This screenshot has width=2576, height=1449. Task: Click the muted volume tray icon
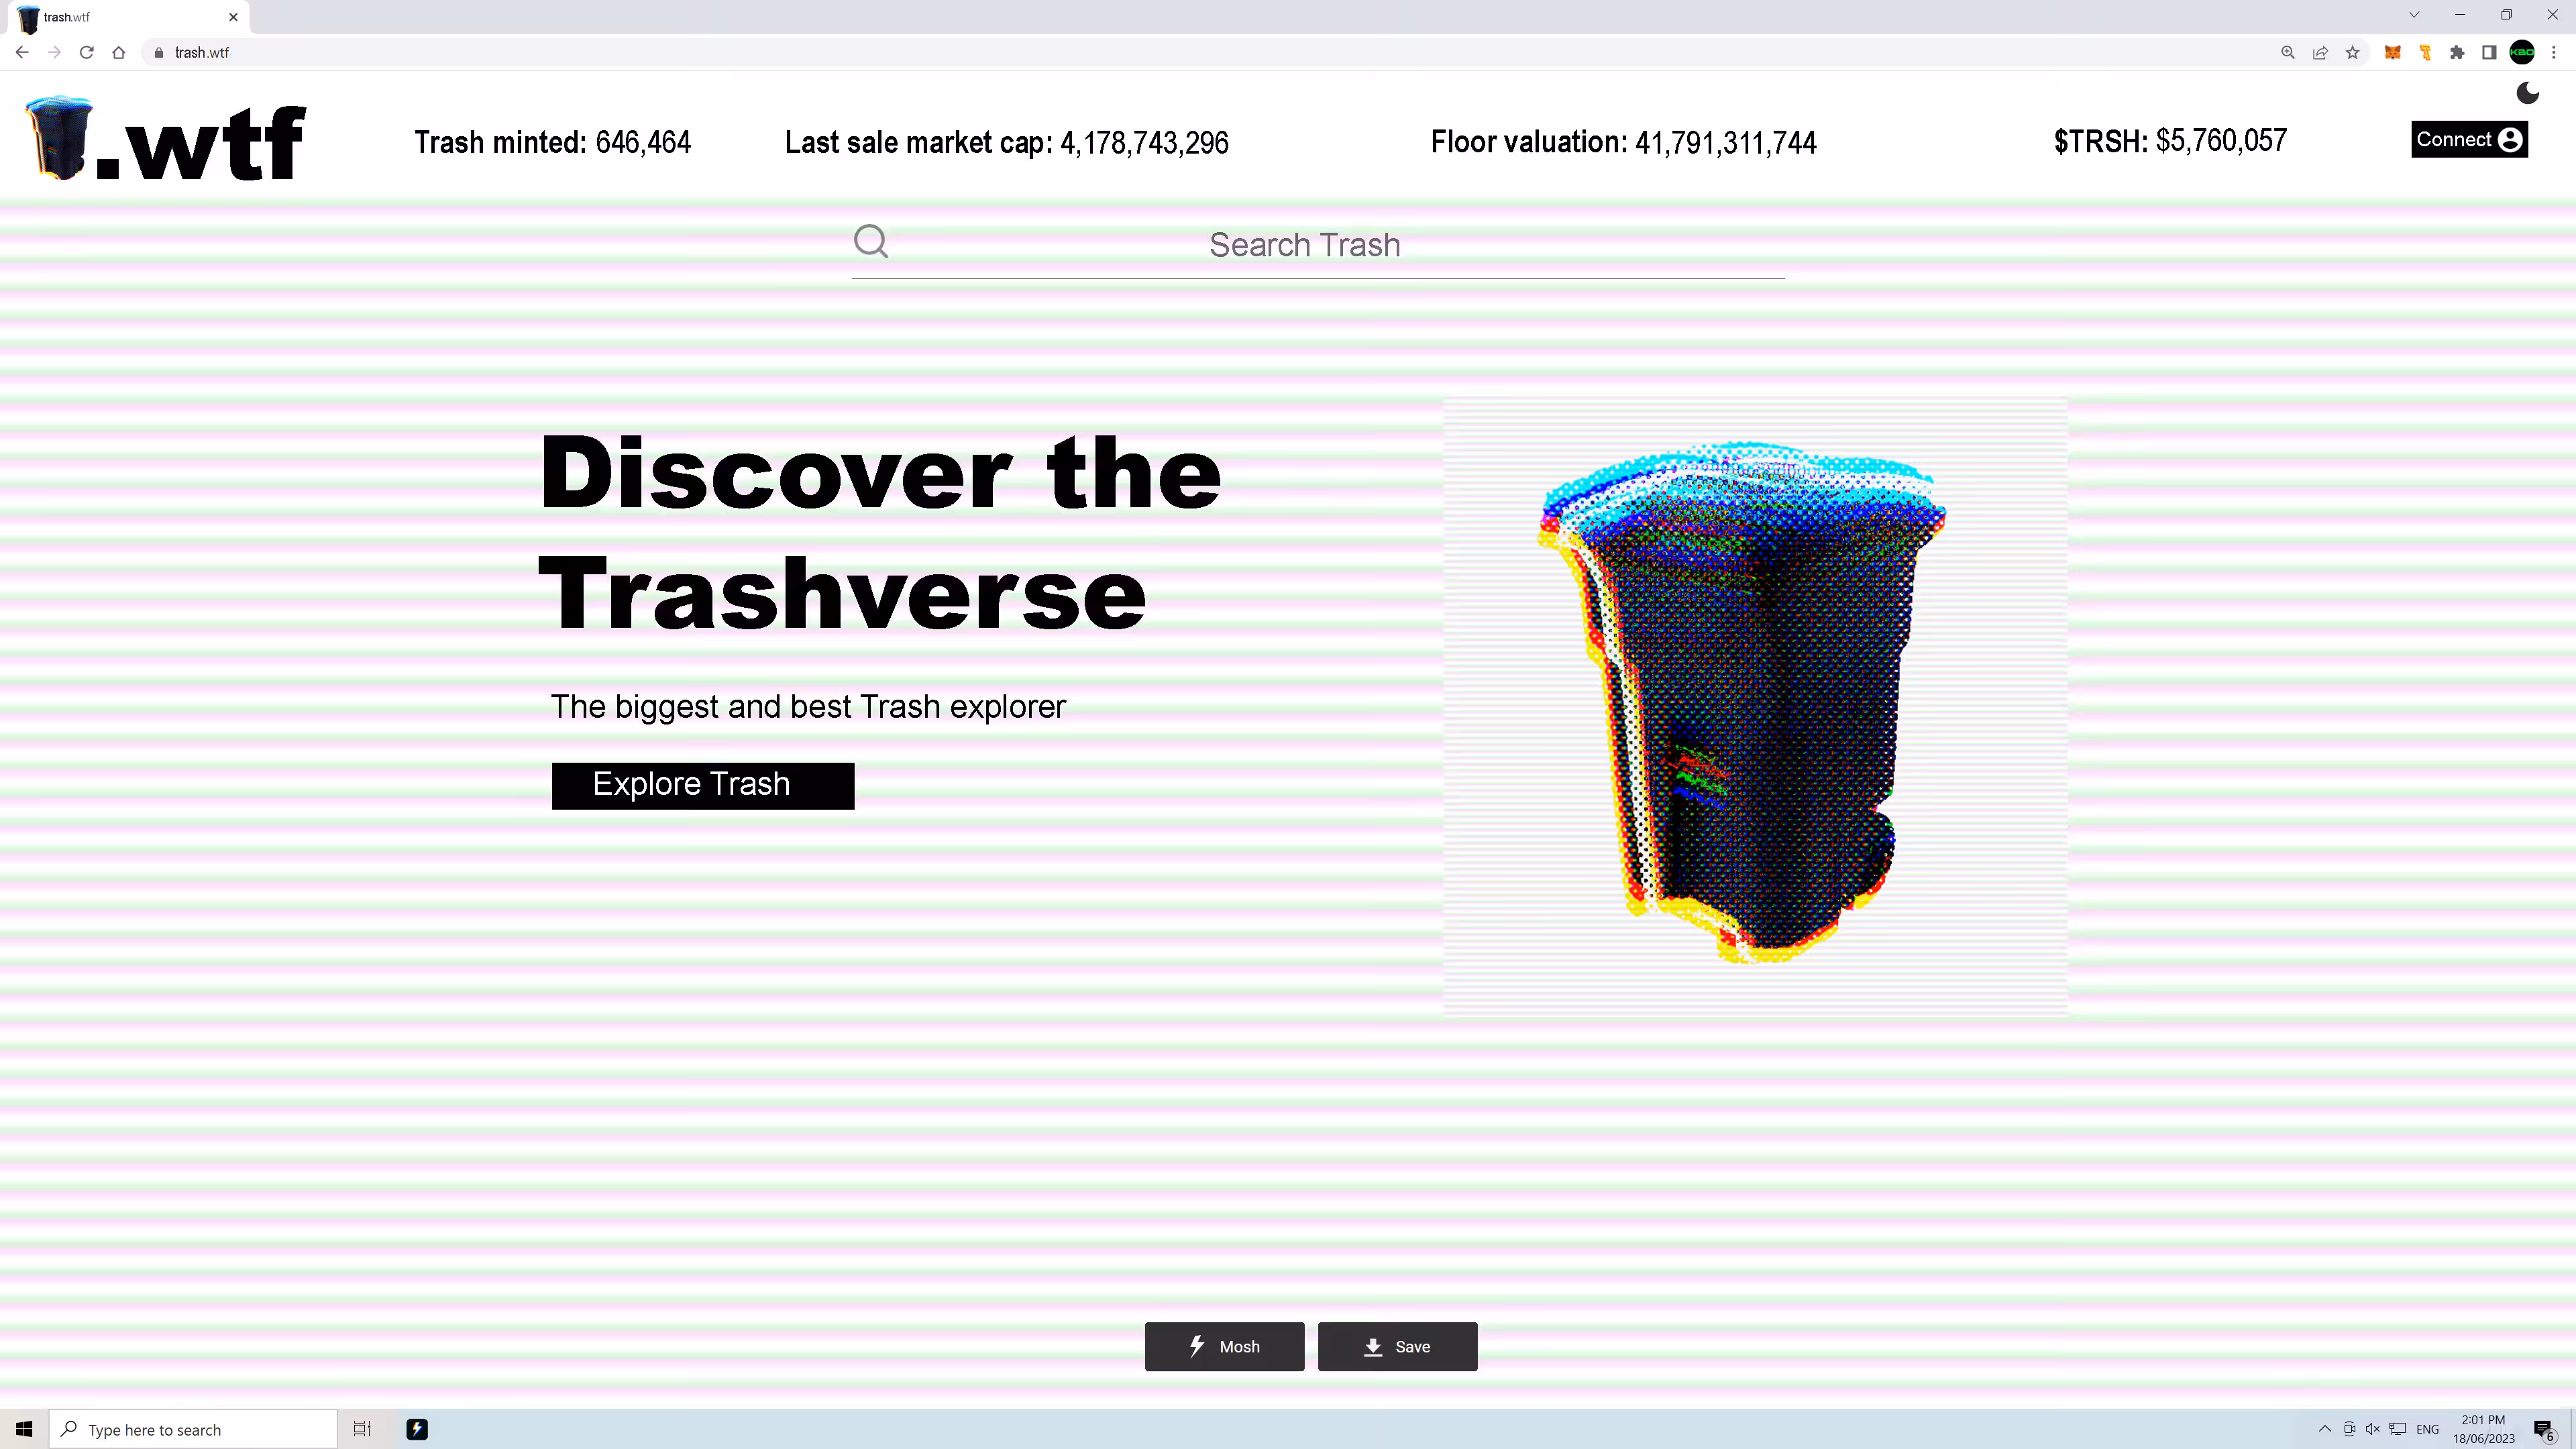[x=2373, y=1429]
